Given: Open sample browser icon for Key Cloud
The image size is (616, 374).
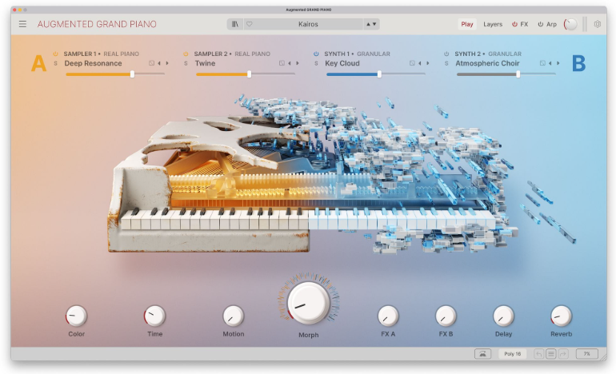Looking at the screenshot, I should click(x=412, y=63).
